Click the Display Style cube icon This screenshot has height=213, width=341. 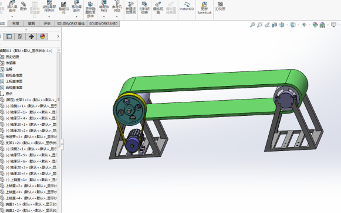[x=293, y=25]
